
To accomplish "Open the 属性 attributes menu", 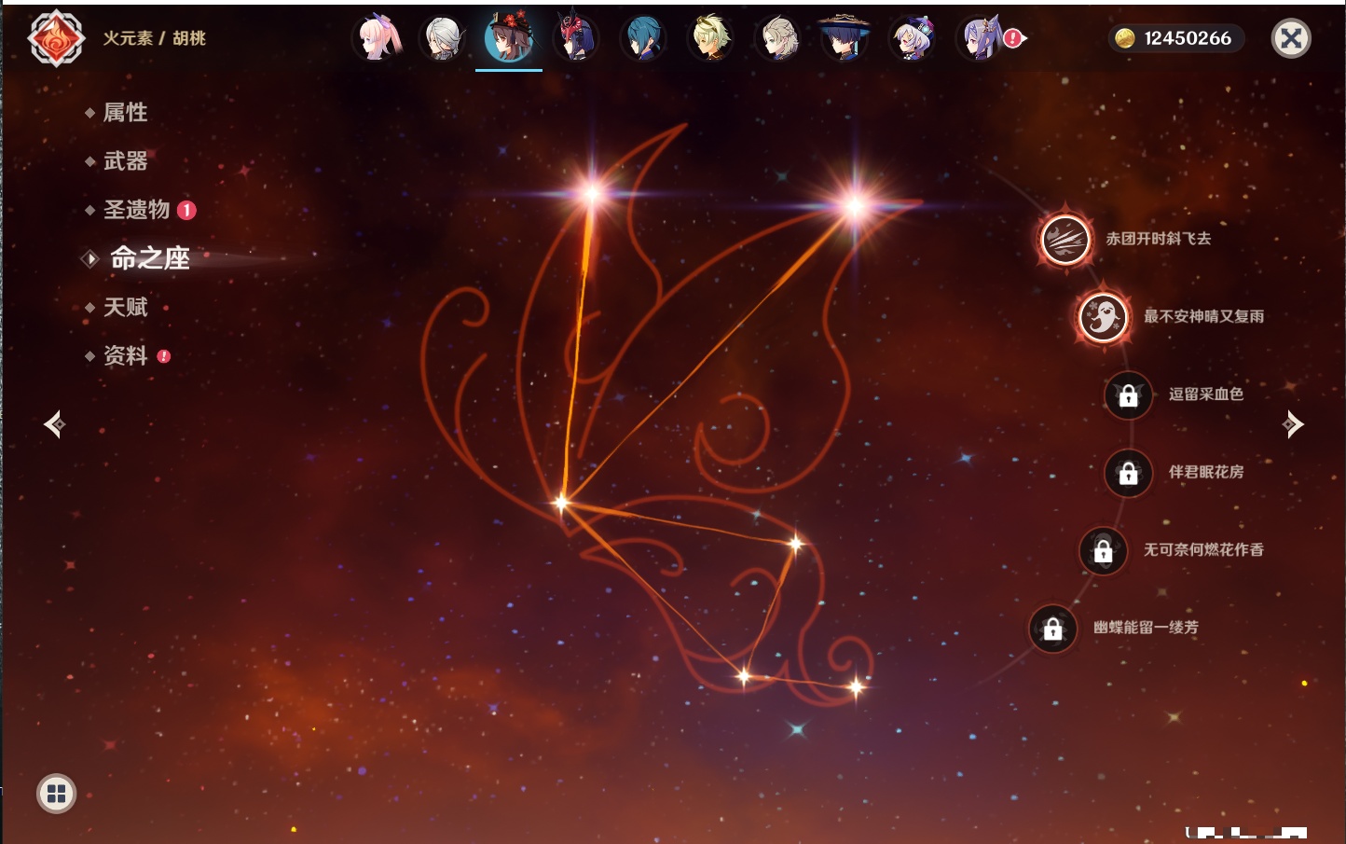I will 125,113.
